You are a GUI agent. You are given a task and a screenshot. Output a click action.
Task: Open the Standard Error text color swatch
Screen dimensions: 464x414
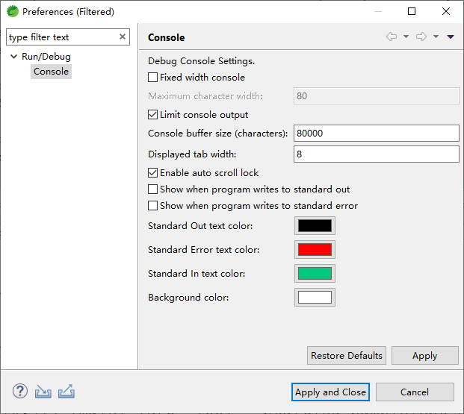[x=315, y=250]
